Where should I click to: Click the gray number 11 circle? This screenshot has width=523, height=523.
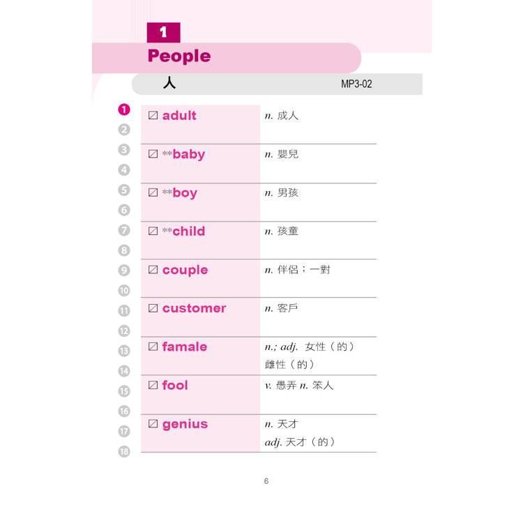123,311
